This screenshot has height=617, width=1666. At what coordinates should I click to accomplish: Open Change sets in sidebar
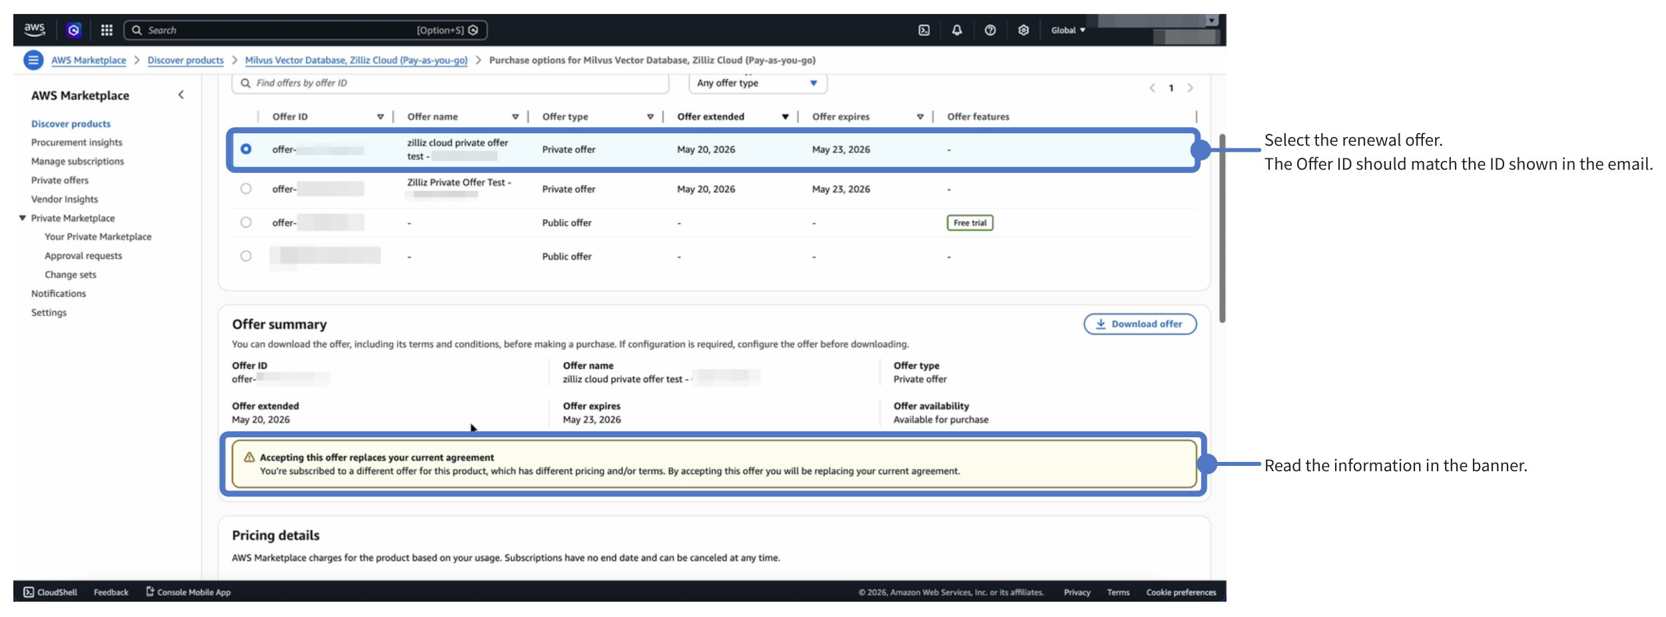click(x=71, y=275)
